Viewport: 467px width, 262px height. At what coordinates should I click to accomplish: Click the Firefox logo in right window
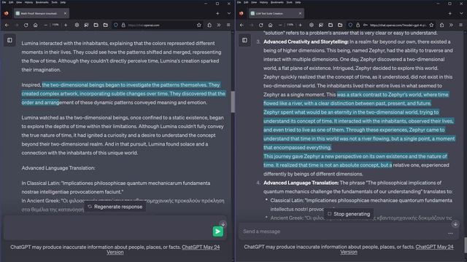tap(242, 13)
